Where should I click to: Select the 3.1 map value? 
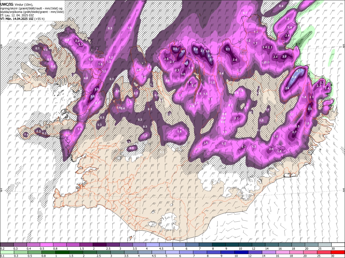[x=228, y=49]
